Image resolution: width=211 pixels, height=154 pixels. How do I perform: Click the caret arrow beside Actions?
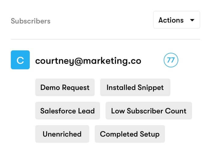(192, 20)
